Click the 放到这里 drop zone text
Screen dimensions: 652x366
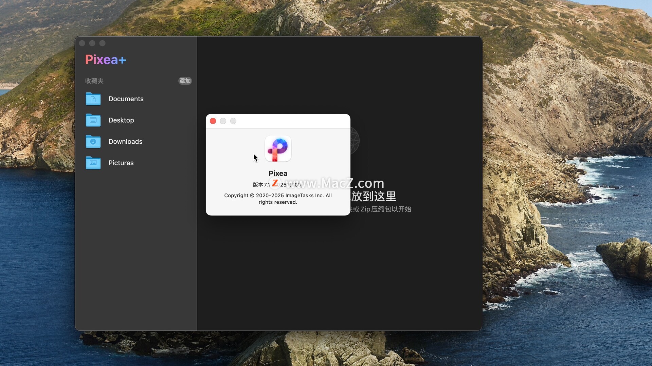tap(374, 197)
